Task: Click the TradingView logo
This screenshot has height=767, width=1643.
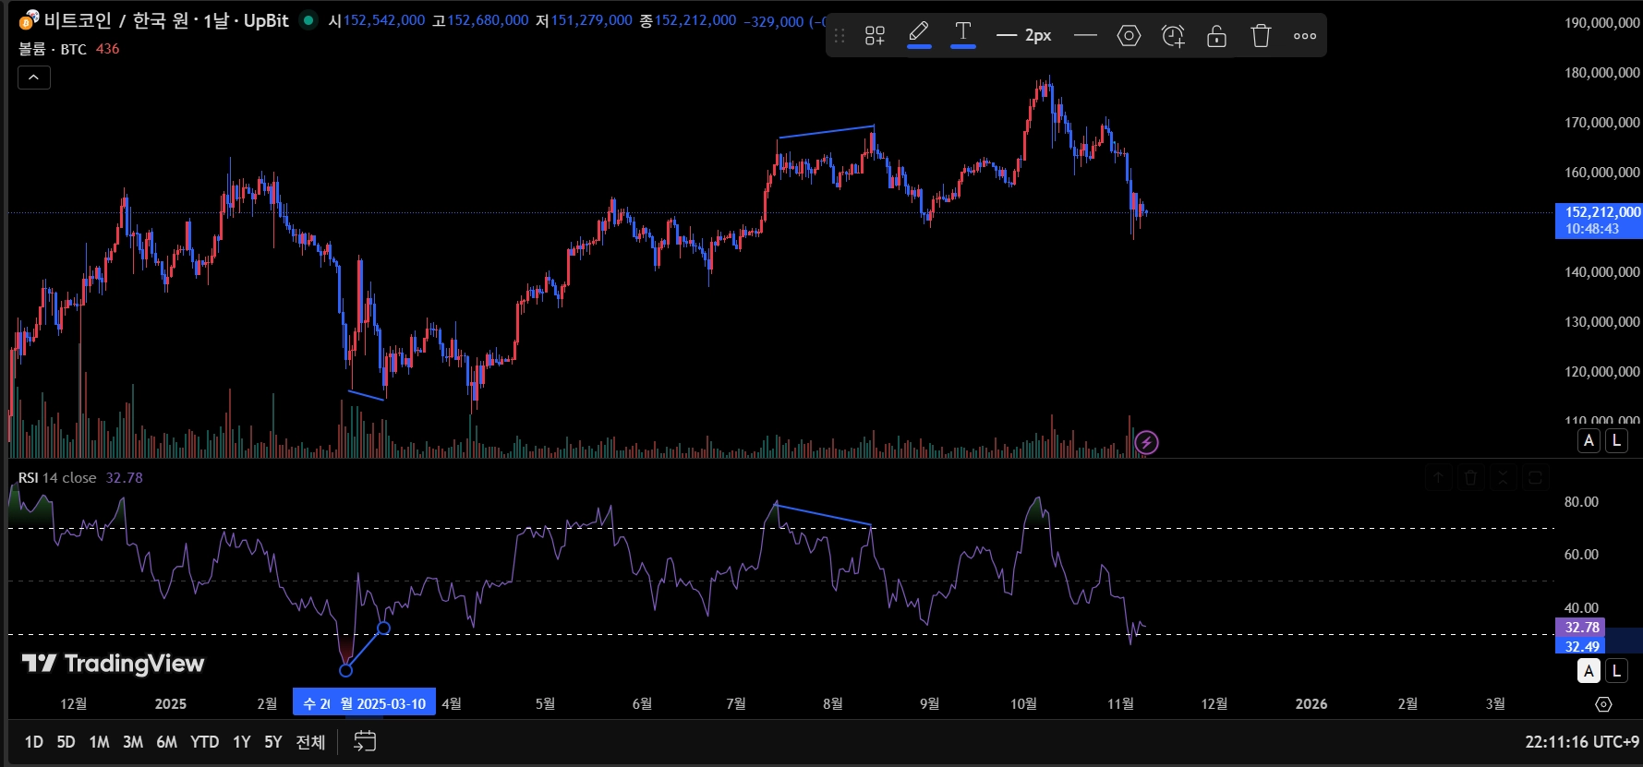Action: click(113, 664)
